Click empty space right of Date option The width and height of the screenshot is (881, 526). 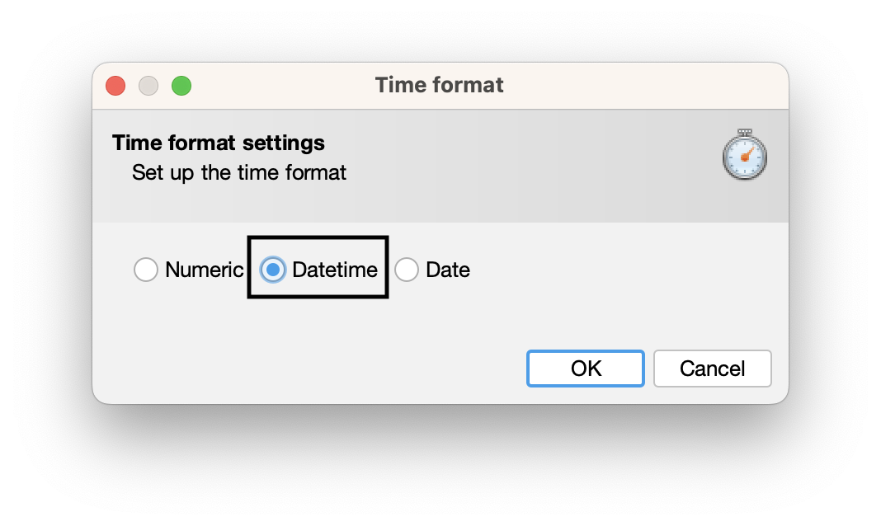point(619,270)
